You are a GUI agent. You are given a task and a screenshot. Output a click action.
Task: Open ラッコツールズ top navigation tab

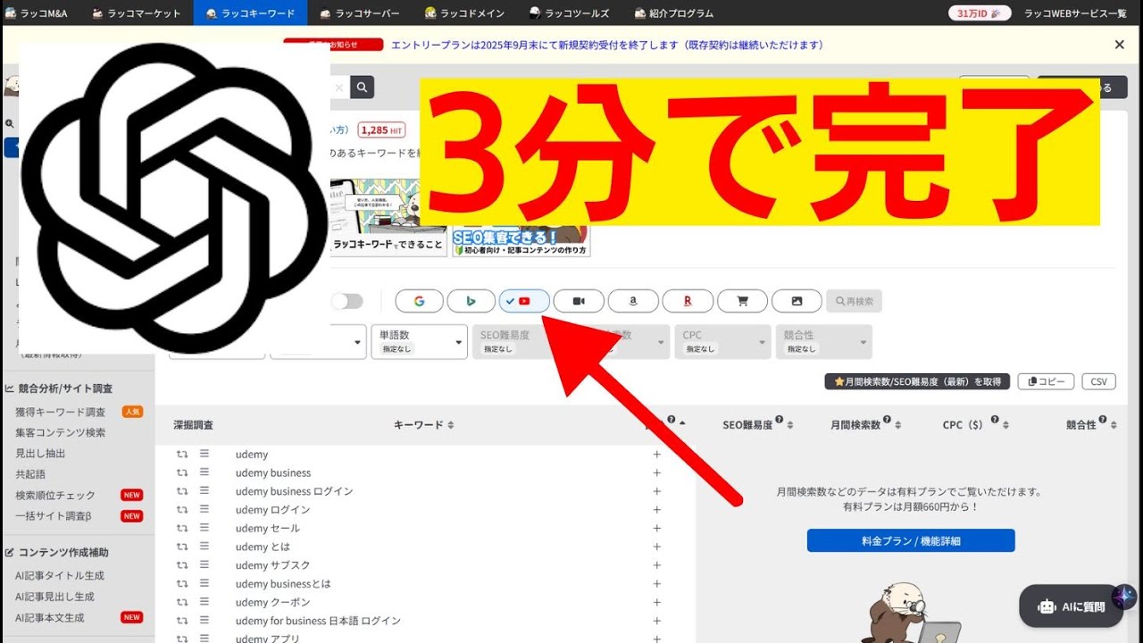click(x=569, y=13)
